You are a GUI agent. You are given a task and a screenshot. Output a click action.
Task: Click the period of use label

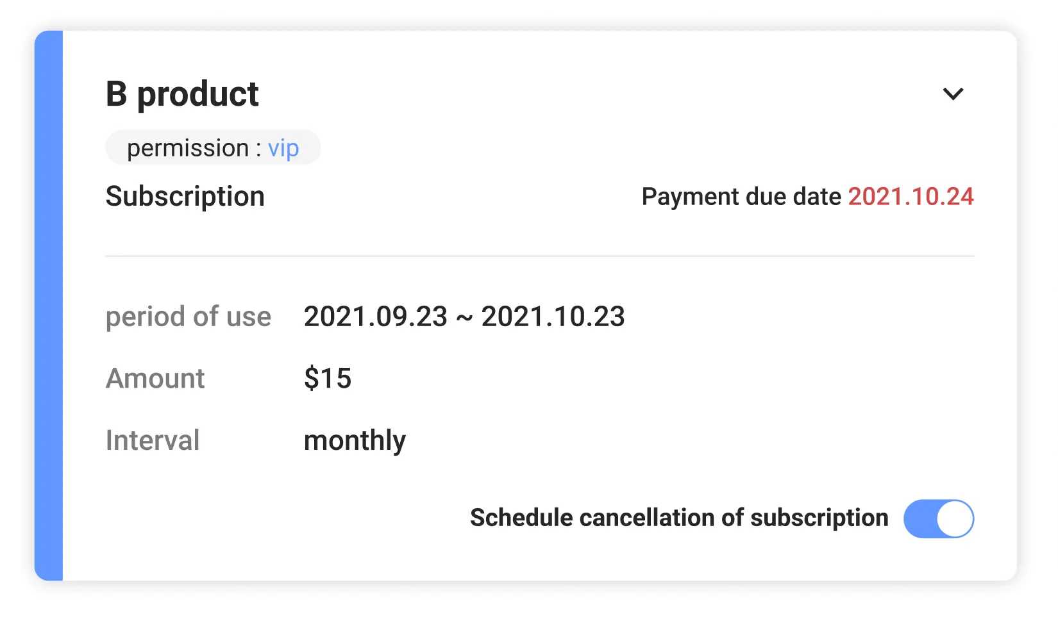189,317
